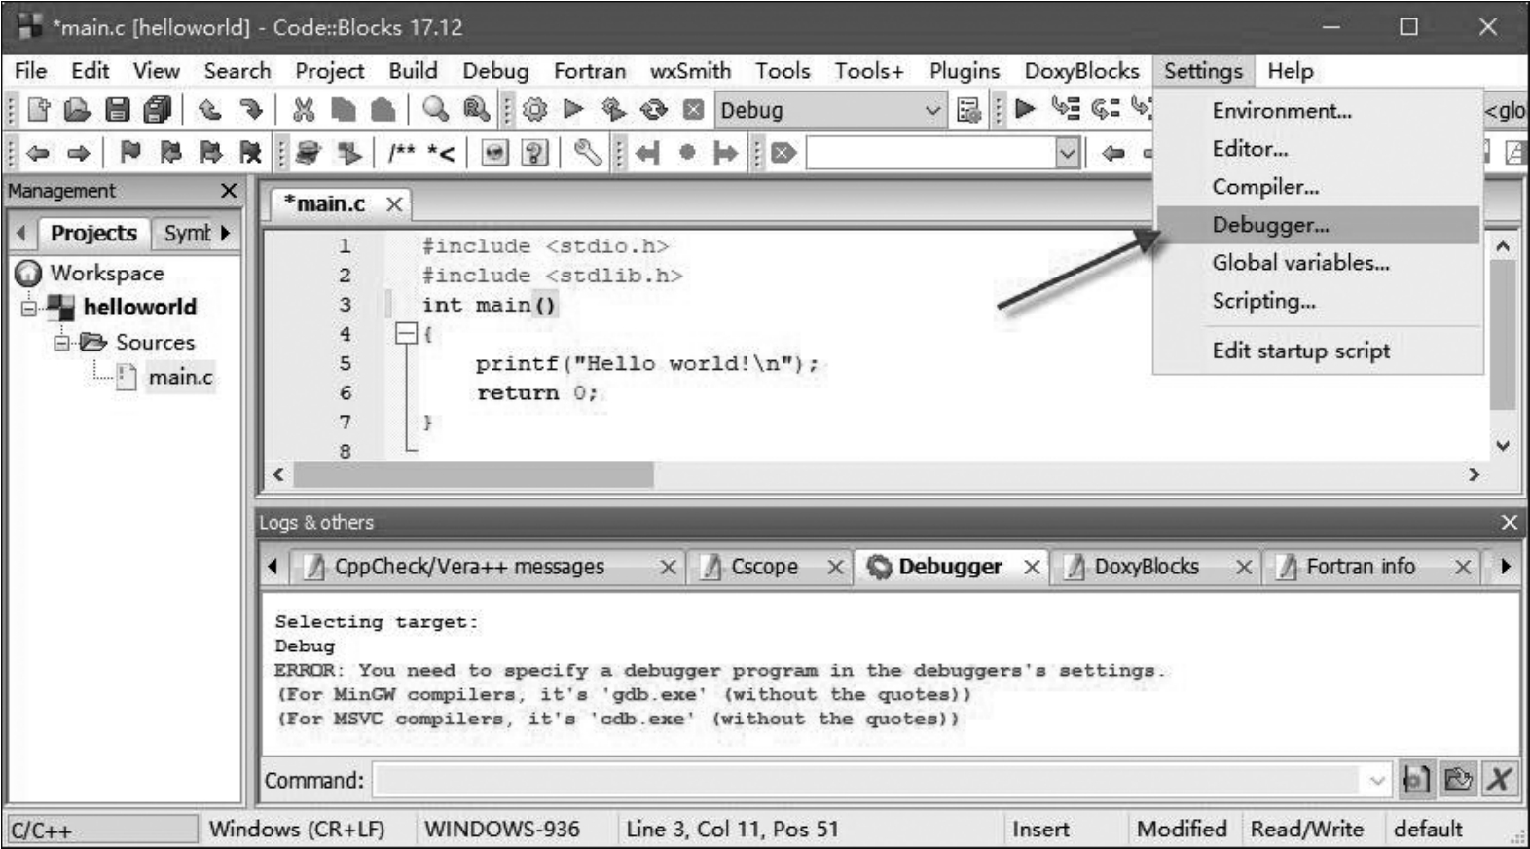This screenshot has height=849, width=1530.
Task: Undo the last edit
Action: (209, 110)
